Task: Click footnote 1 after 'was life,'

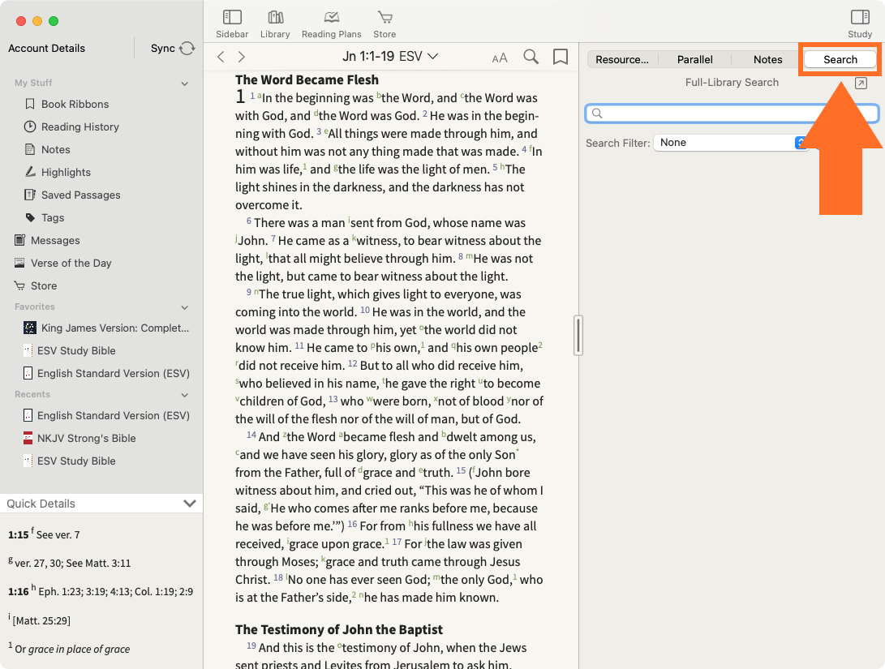Action: pos(305,166)
